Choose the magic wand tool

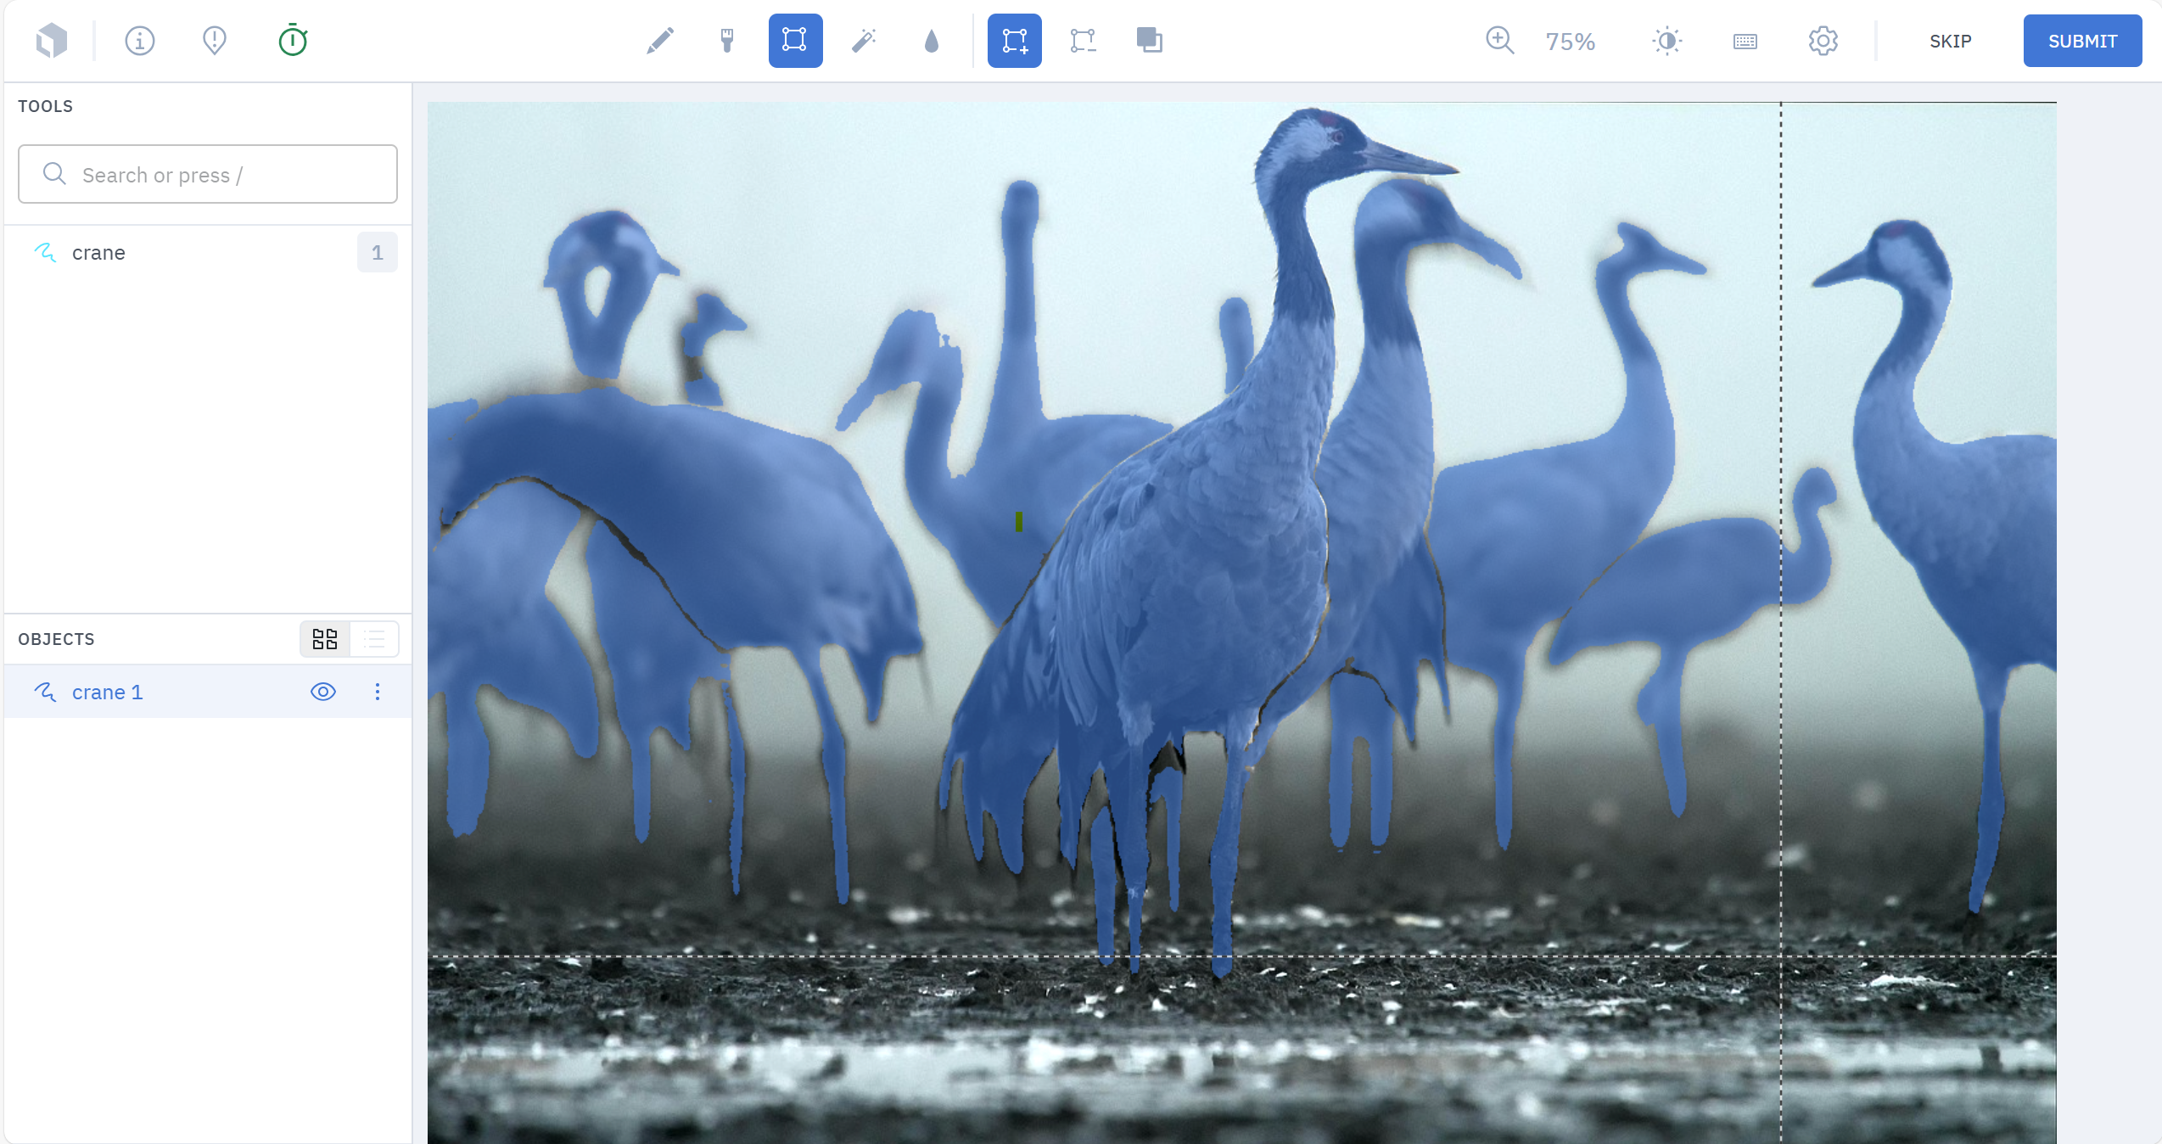point(864,41)
